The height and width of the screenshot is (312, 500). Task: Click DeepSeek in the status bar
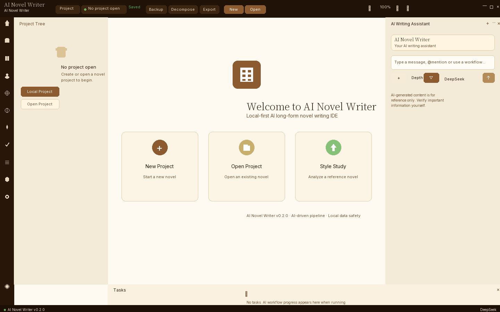(x=488, y=310)
